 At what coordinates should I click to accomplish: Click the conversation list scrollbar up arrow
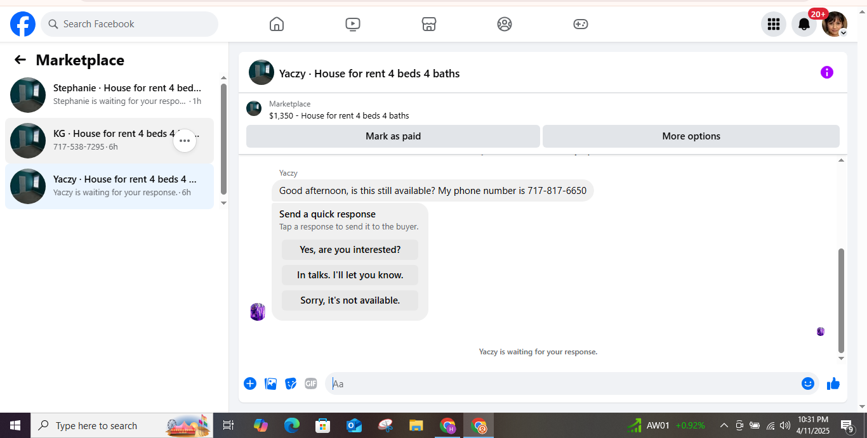[223, 78]
